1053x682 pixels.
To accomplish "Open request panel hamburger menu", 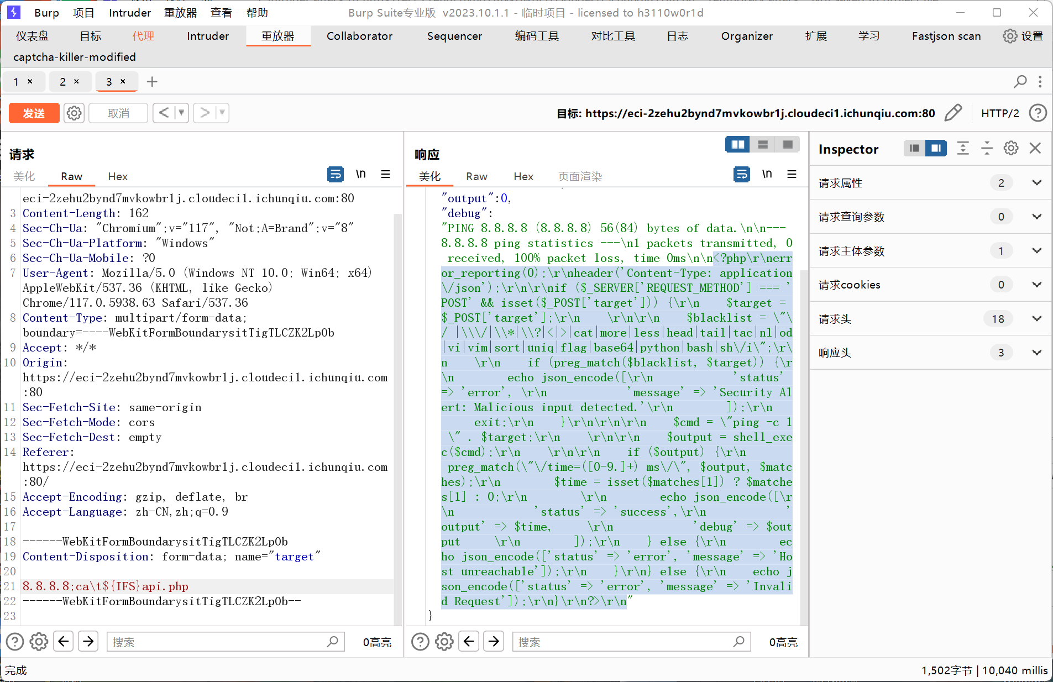I will pos(385,175).
